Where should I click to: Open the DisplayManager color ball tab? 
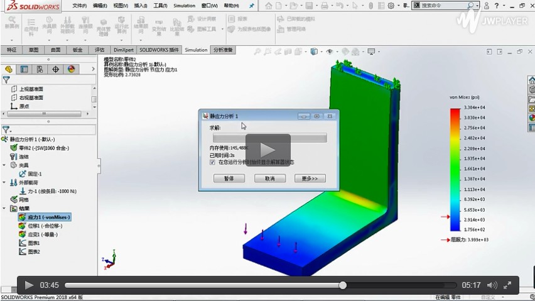(72, 69)
